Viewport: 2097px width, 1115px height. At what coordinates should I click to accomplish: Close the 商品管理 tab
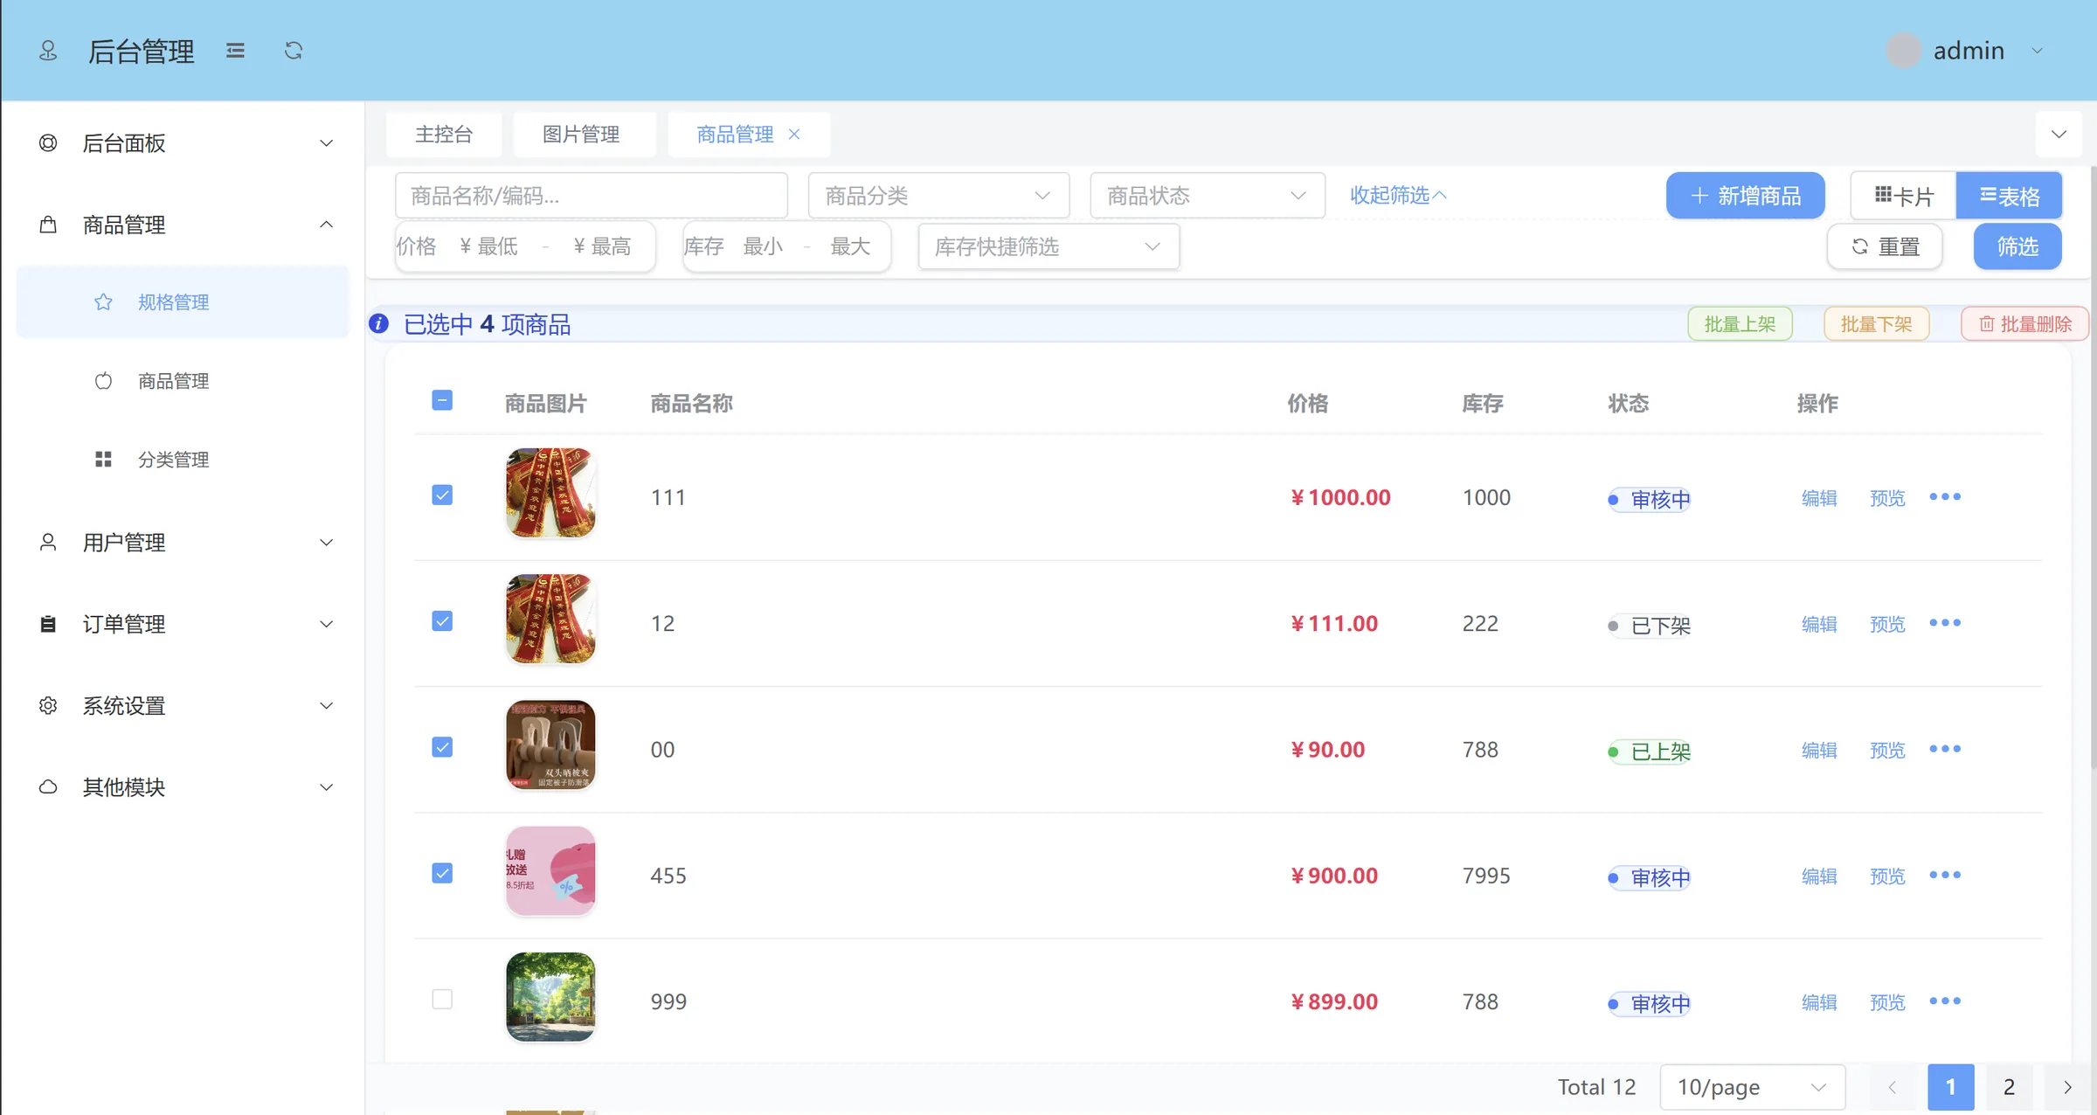[x=794, y=134]
